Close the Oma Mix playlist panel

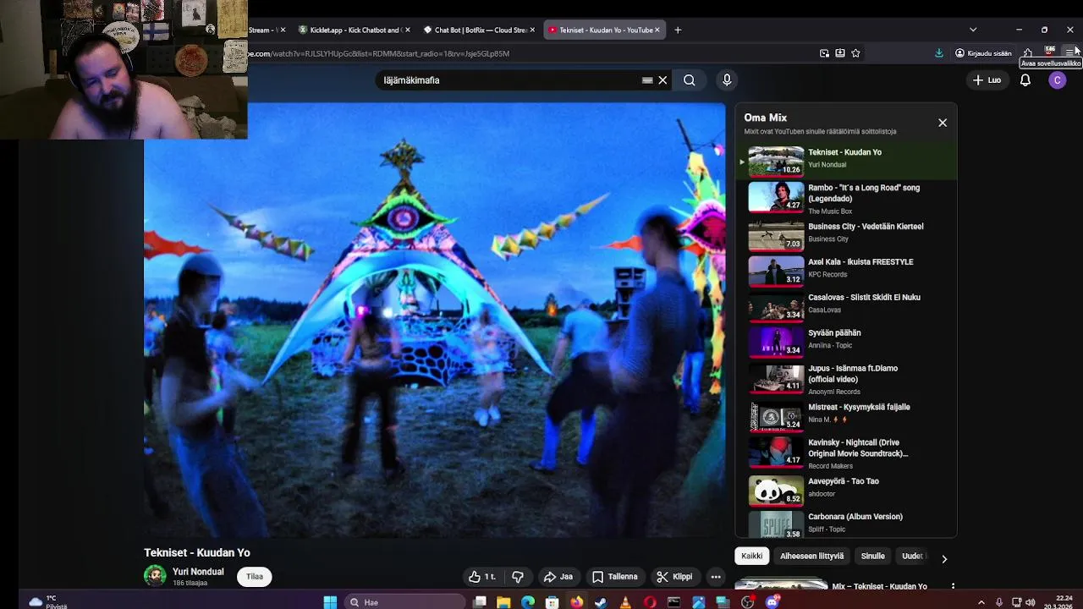(x=943, y=123)
